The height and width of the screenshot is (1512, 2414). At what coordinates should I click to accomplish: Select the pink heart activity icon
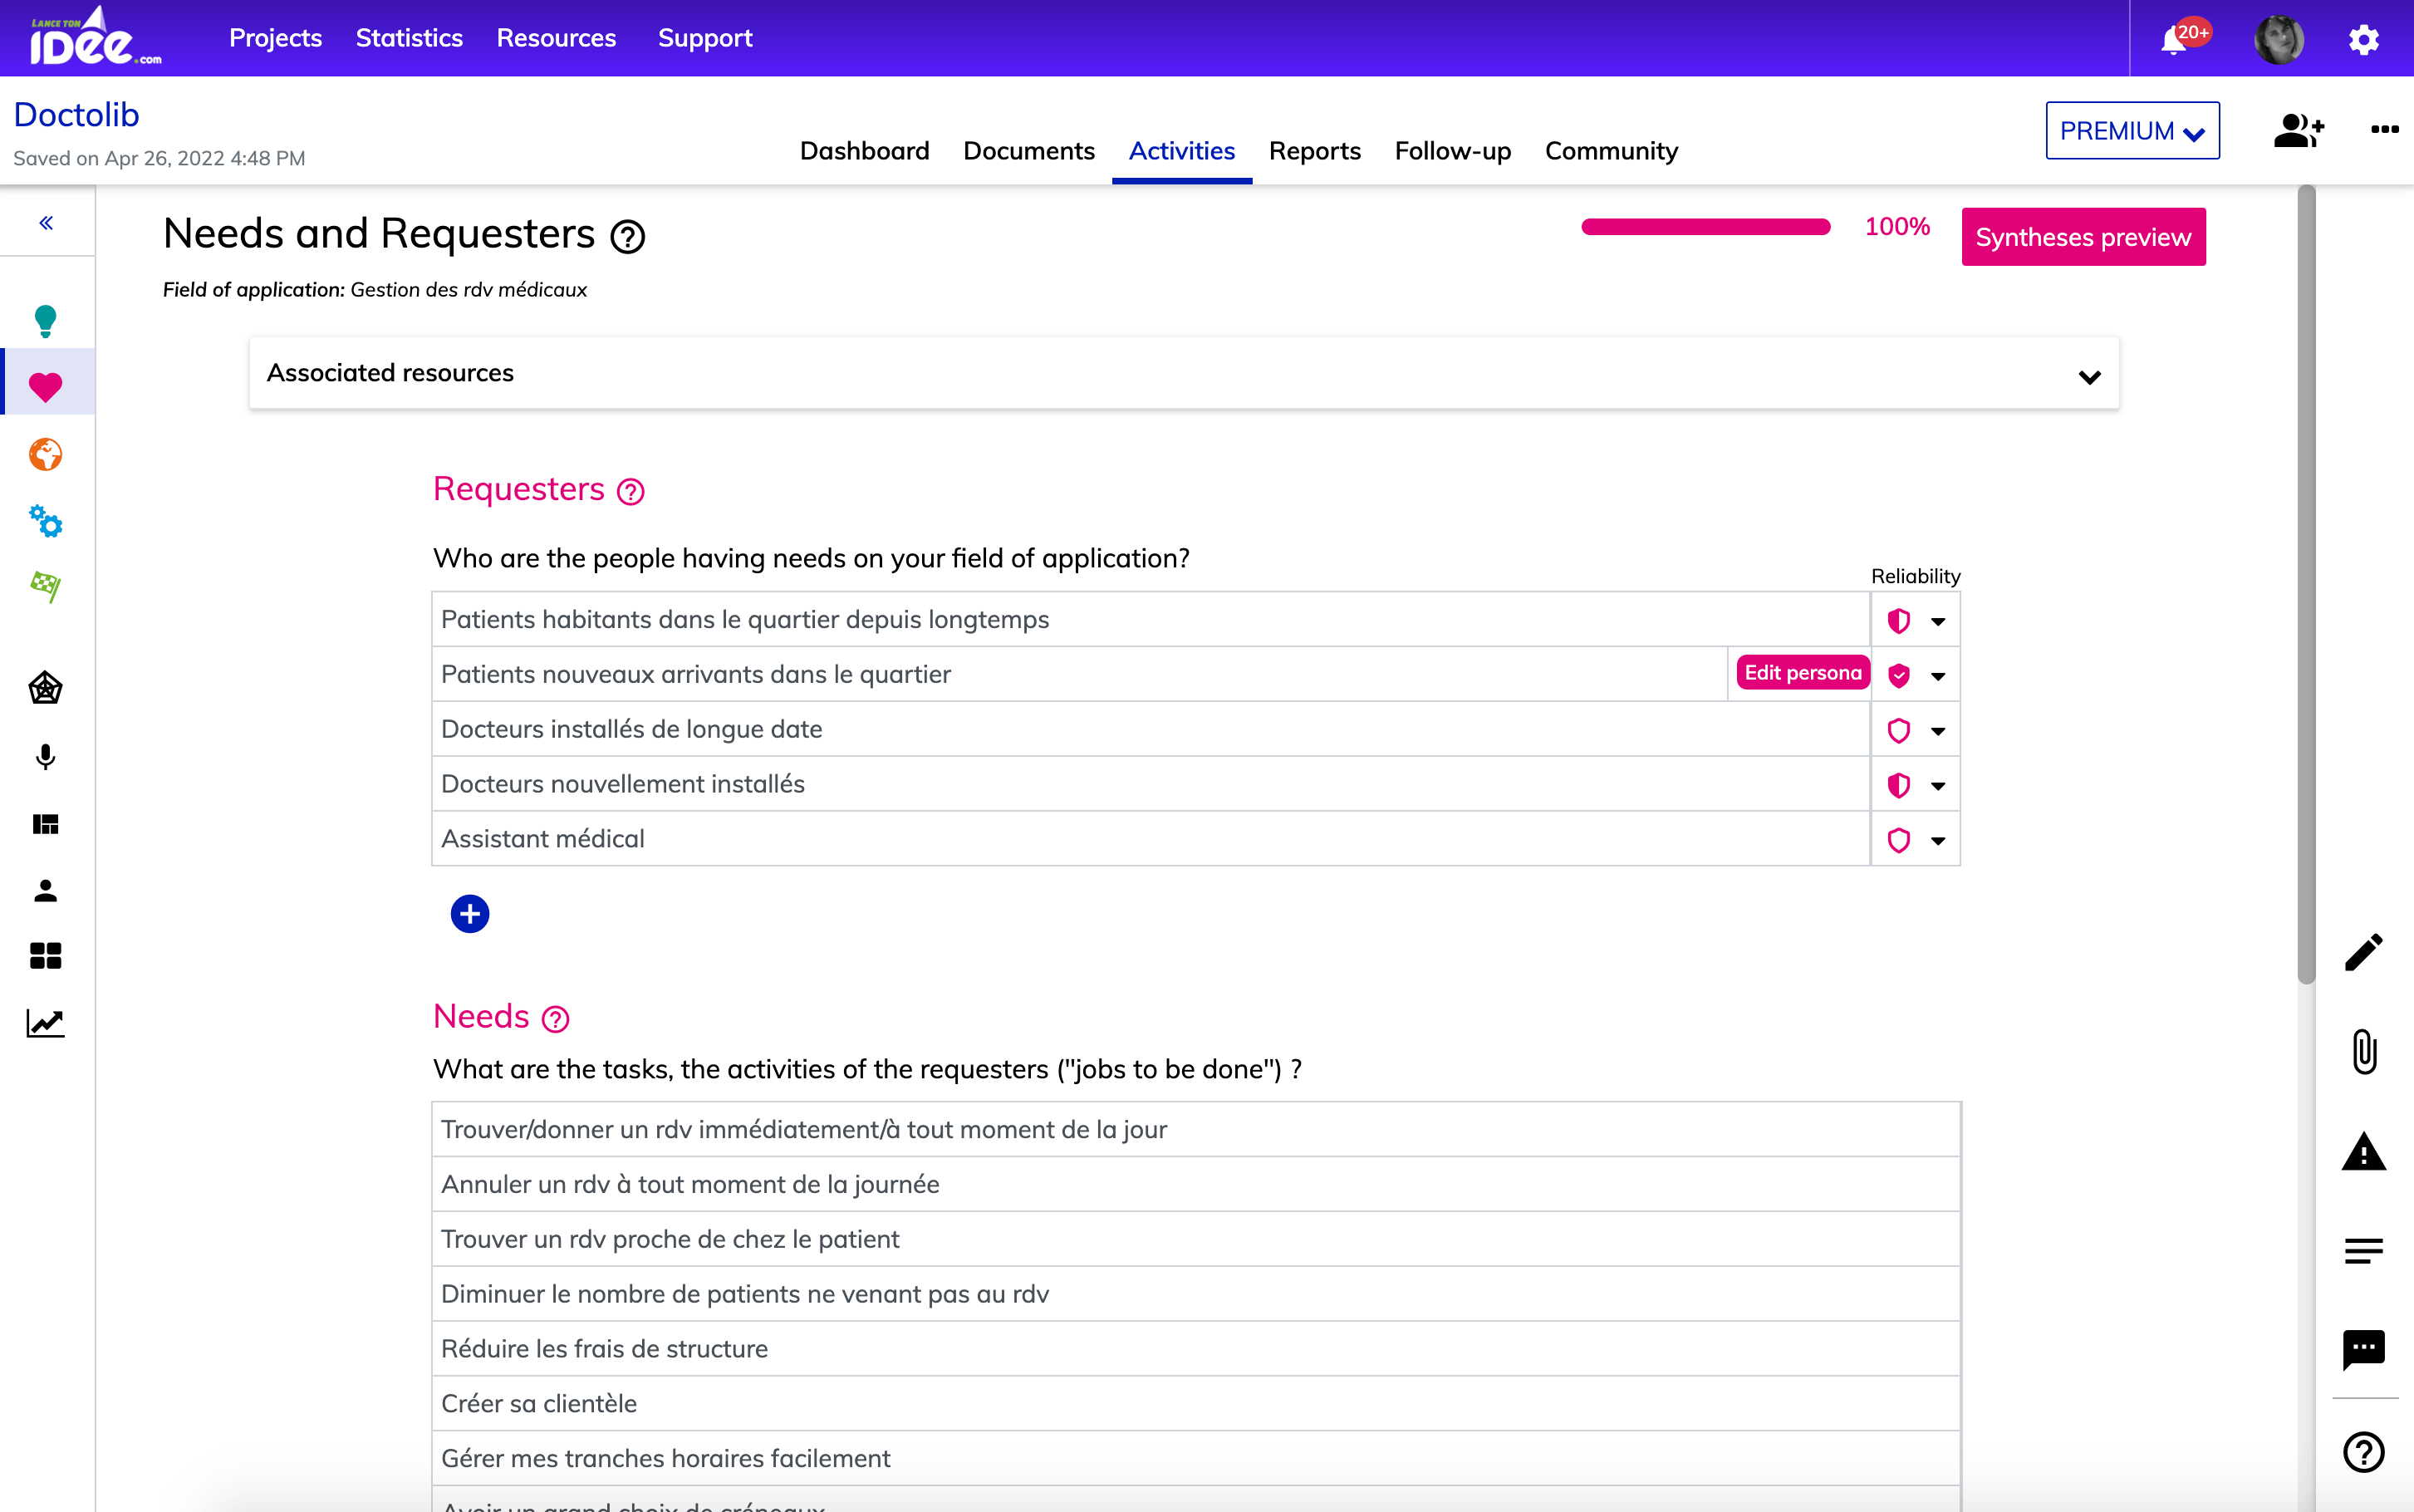[46, 386]
